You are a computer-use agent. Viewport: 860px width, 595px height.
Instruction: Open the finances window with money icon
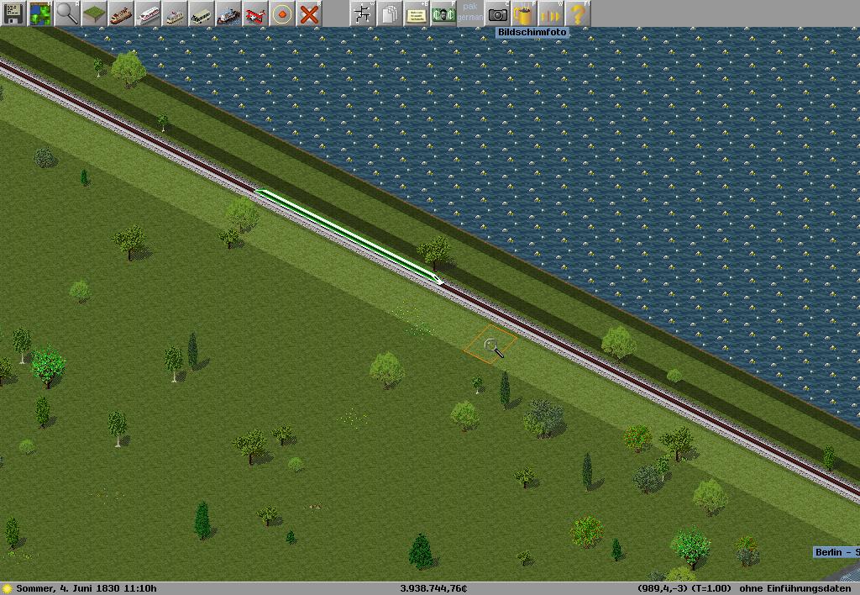443,13
